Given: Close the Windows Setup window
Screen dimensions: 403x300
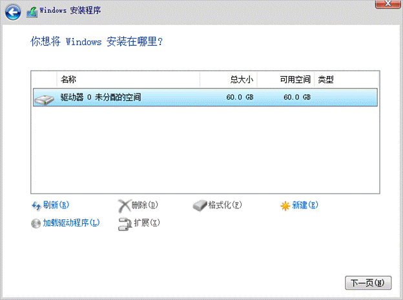Looking at the screenshot, I should 388,4.
